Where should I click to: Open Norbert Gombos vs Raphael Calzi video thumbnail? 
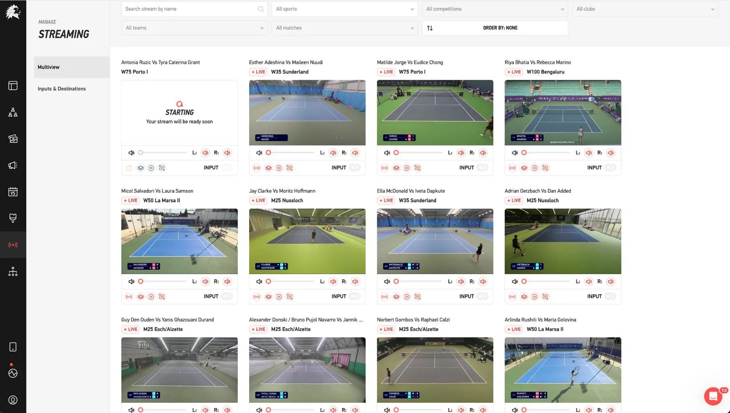435,370
